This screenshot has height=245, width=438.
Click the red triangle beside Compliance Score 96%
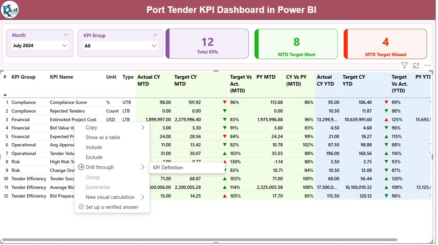click(225, 102)
